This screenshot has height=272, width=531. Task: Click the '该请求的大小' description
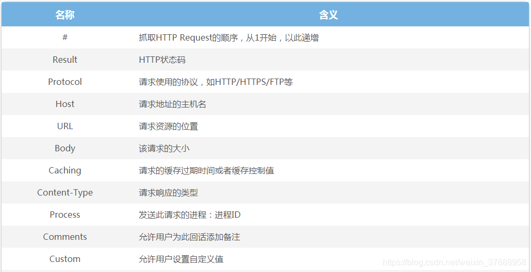(164, 149)
